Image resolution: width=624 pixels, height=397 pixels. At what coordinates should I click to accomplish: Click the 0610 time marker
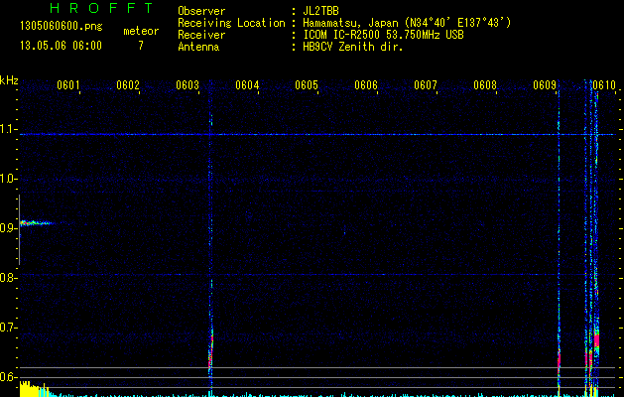604,85
